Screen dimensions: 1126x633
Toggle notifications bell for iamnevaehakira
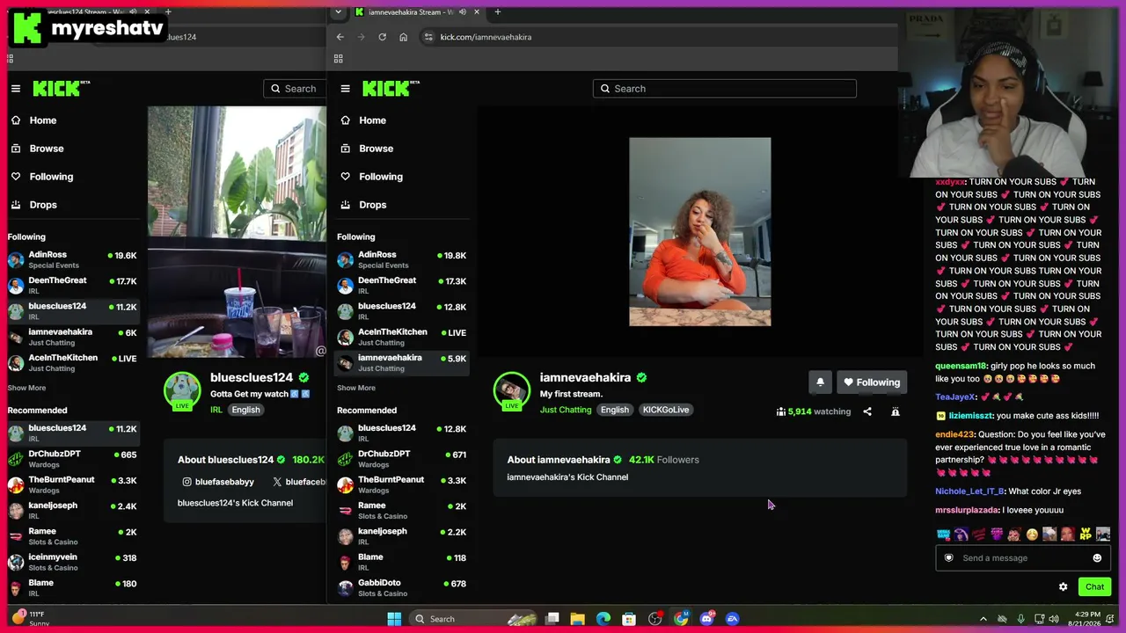pos(820,382)
